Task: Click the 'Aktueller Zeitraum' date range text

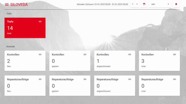Action: [x=102, y=4]
